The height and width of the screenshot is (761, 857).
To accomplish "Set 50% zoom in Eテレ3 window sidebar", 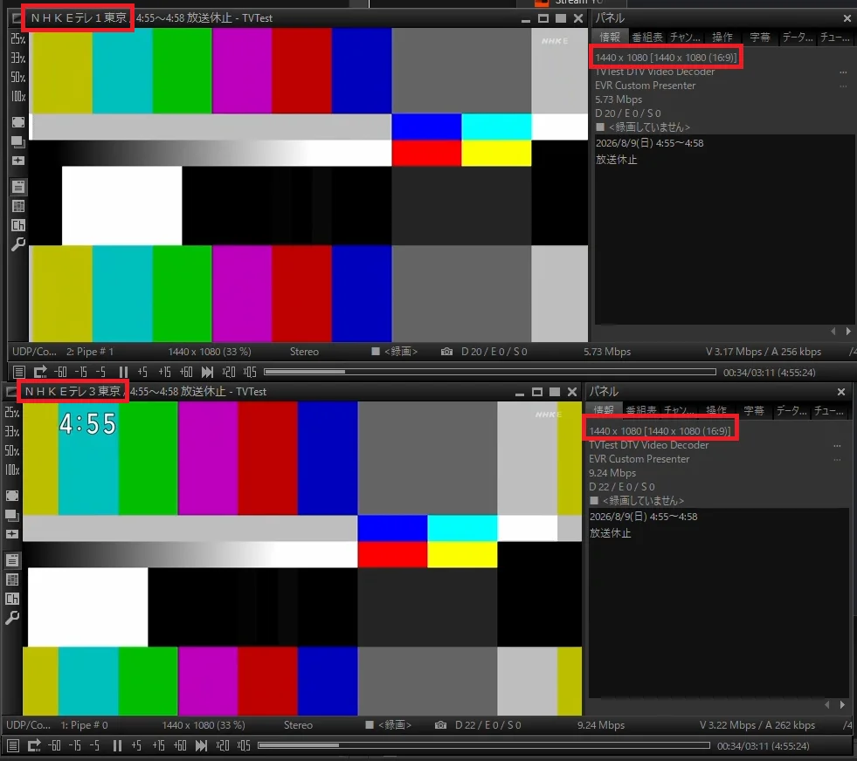I will coord(12,450).
